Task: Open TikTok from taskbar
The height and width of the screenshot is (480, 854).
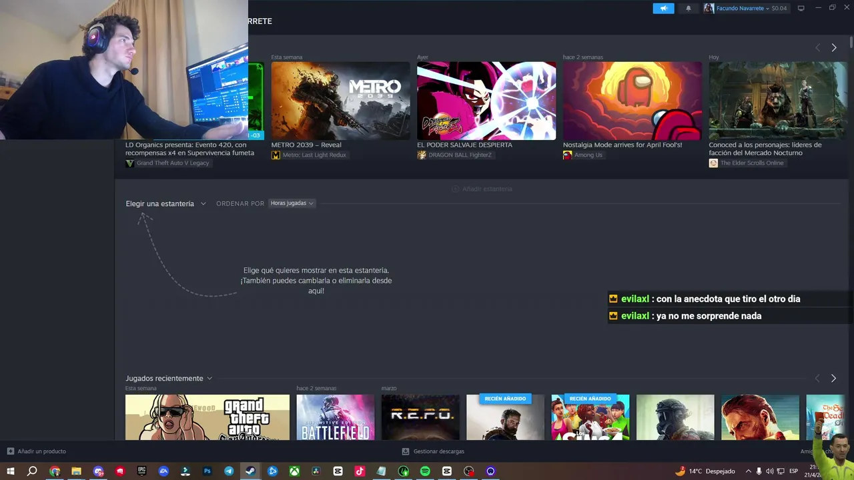Action: click(x=360, y=471)
